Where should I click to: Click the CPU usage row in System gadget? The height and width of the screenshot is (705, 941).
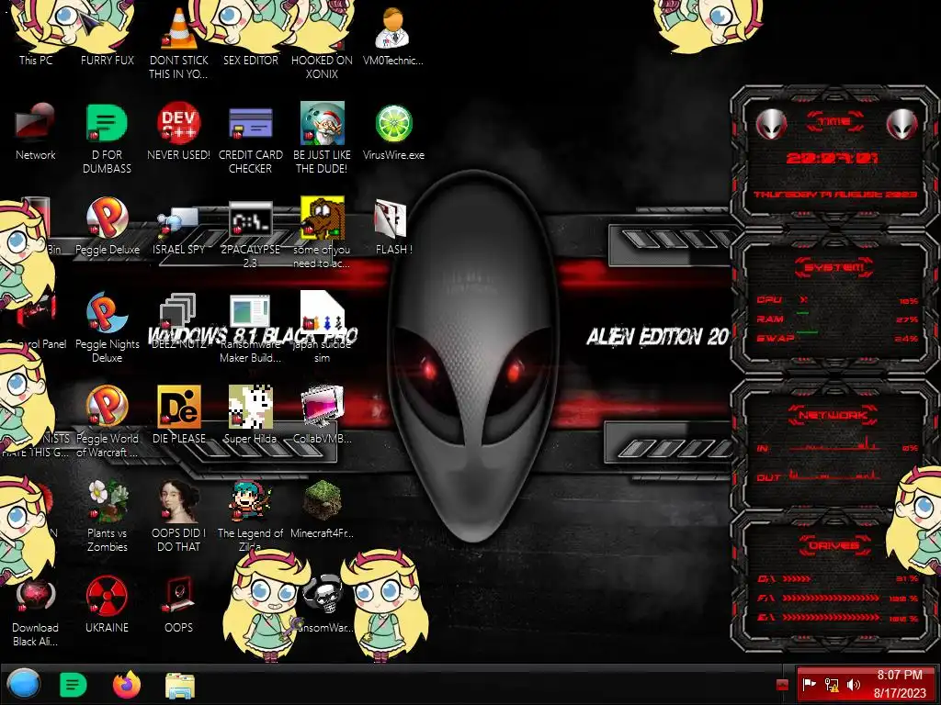[837, 300]
